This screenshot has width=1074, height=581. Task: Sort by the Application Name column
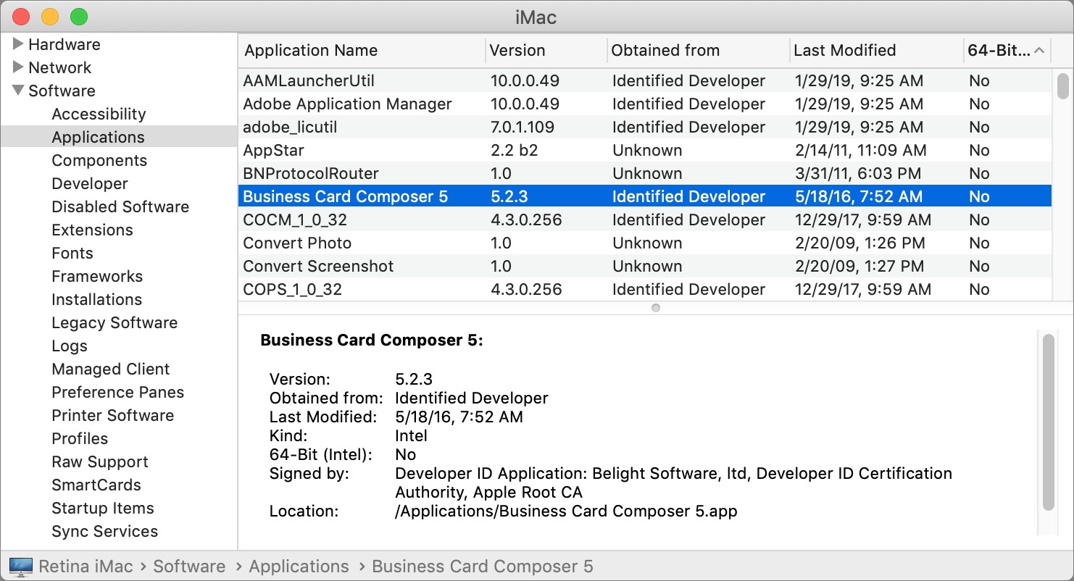(310, 50)
